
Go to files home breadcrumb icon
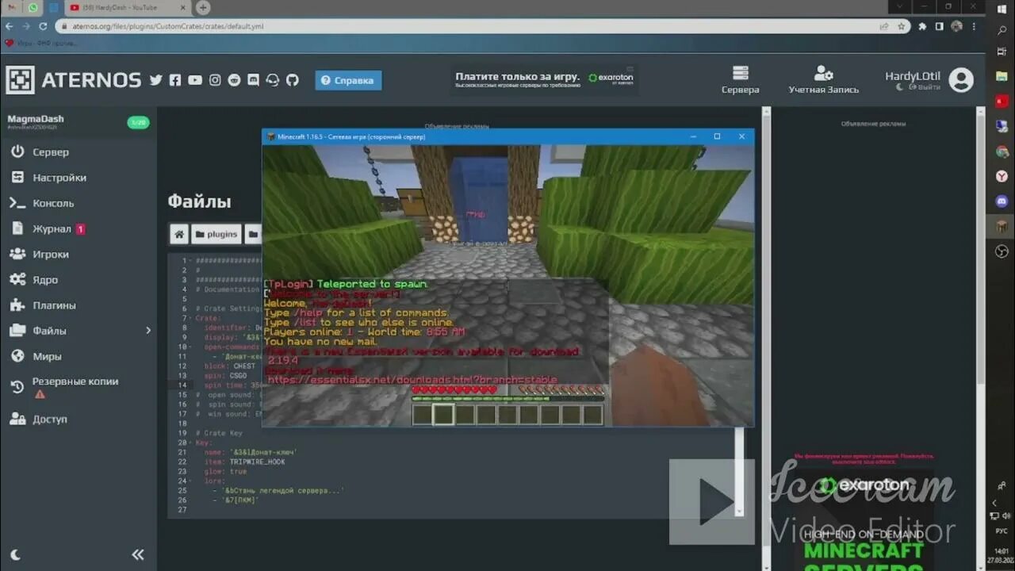point(179,234)
